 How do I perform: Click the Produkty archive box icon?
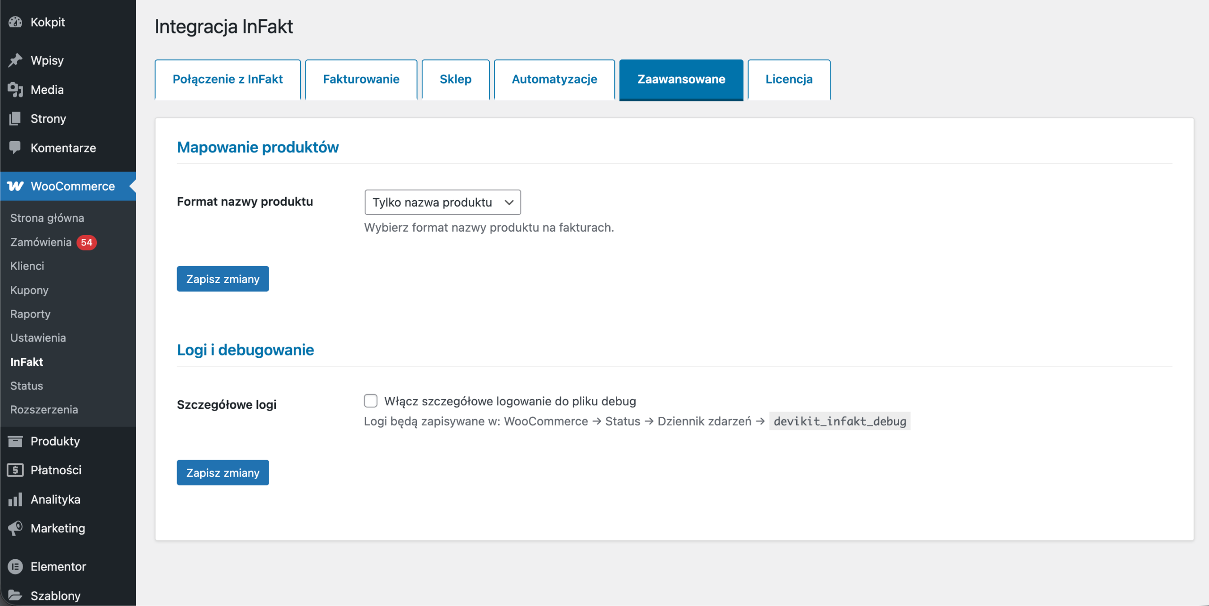tap(16, 441)
